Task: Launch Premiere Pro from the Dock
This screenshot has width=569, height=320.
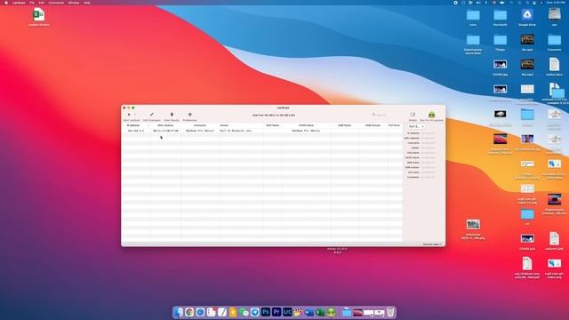Action: (276, 312)
